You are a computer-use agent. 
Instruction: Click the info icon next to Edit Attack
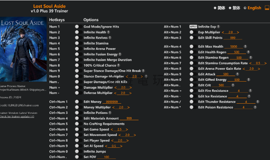coord(237,74)
